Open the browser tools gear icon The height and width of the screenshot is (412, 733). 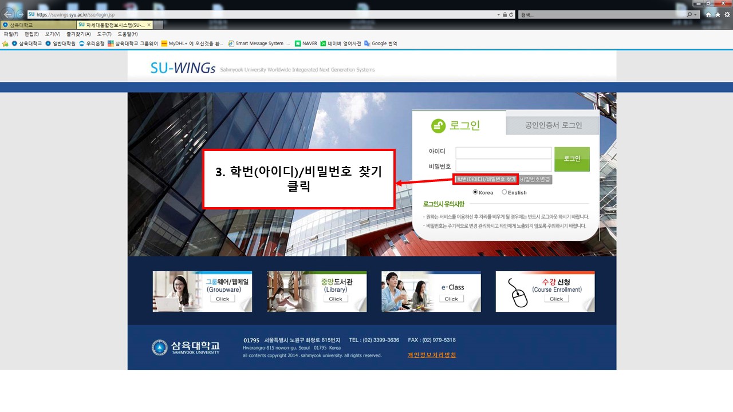click(x=727, y=15)
